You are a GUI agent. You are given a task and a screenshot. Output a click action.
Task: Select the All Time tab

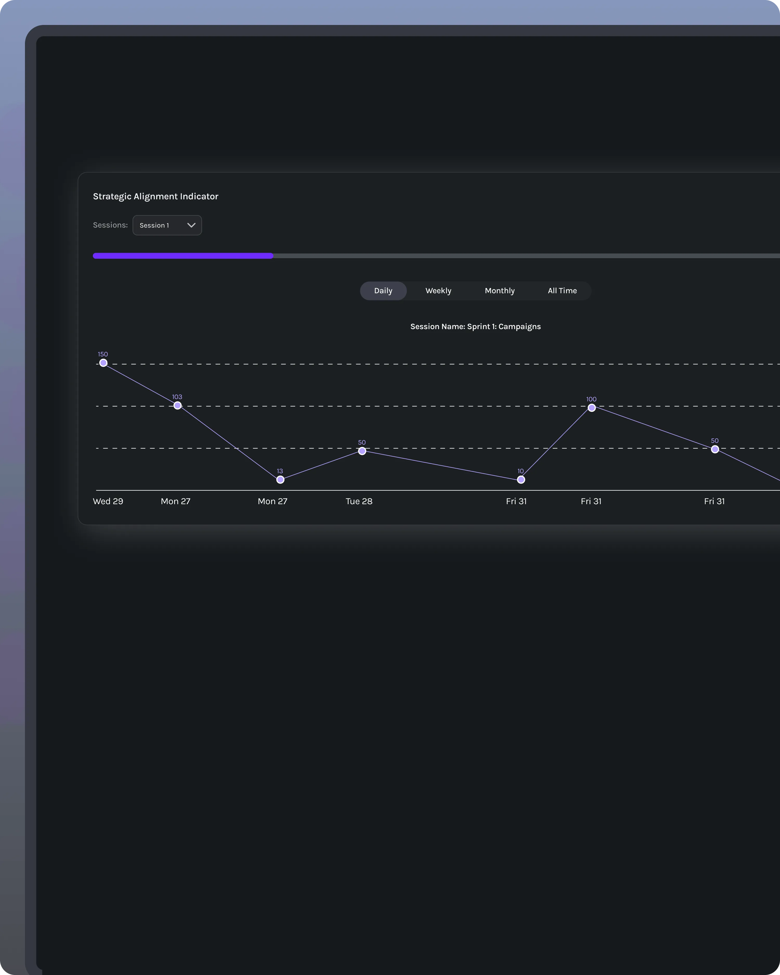pyautogui.click(x=562, y=291)
